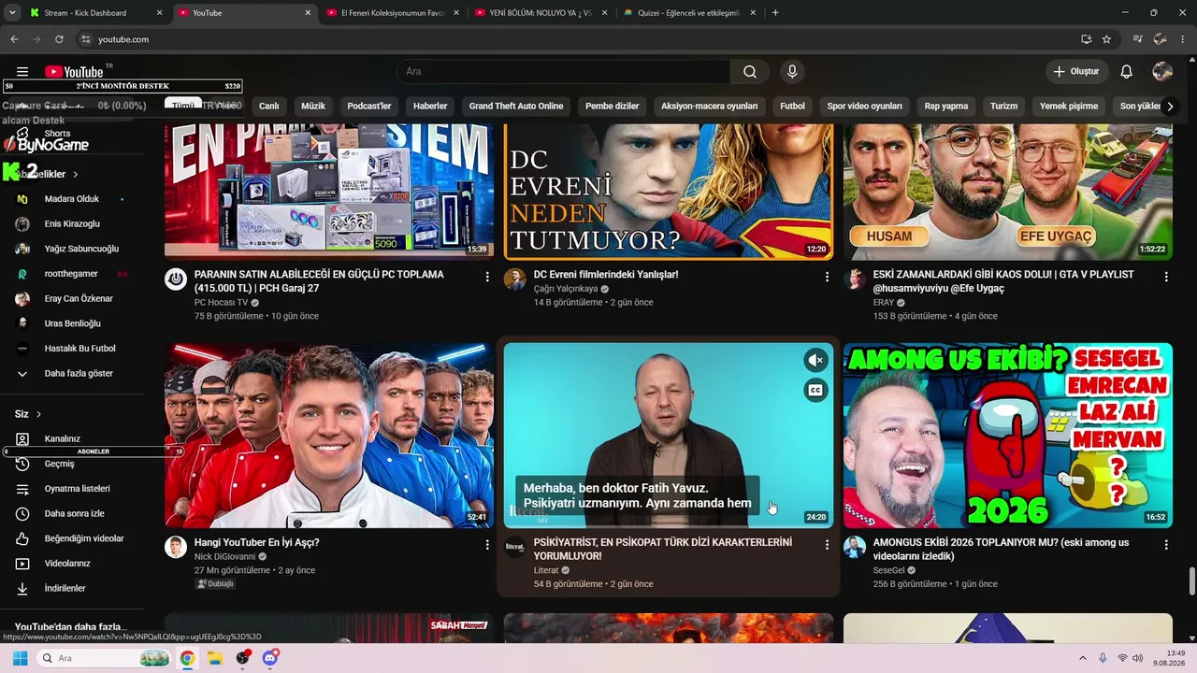The width and height of the screenshot is (1197, 673).
Task: Switch to Stream - Kick Dashboard tab
Action: coord(96,13)
